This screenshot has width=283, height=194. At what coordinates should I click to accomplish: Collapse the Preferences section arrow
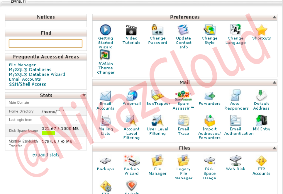click(274, 17)
